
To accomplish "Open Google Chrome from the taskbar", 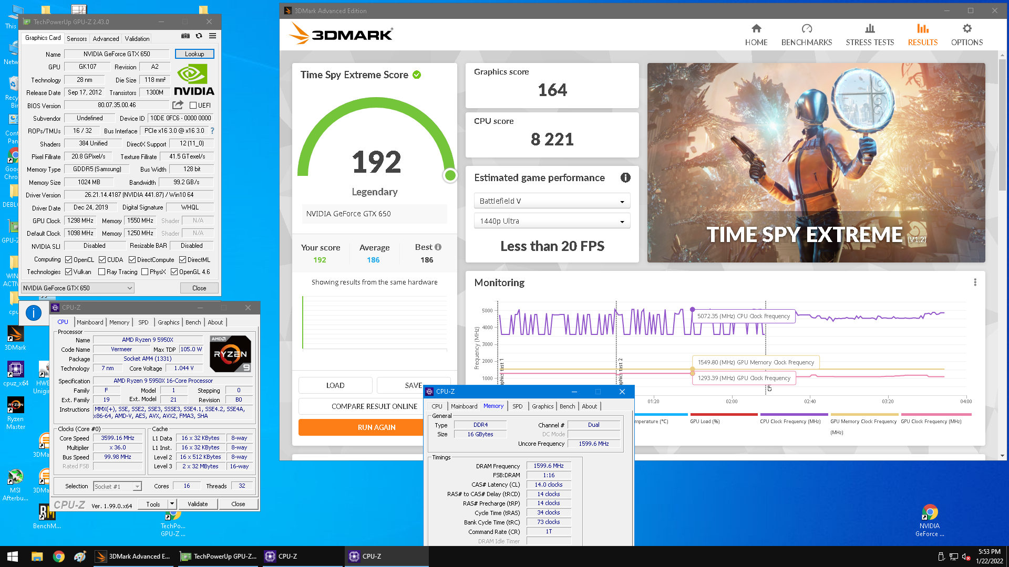I will pos(59,556).
